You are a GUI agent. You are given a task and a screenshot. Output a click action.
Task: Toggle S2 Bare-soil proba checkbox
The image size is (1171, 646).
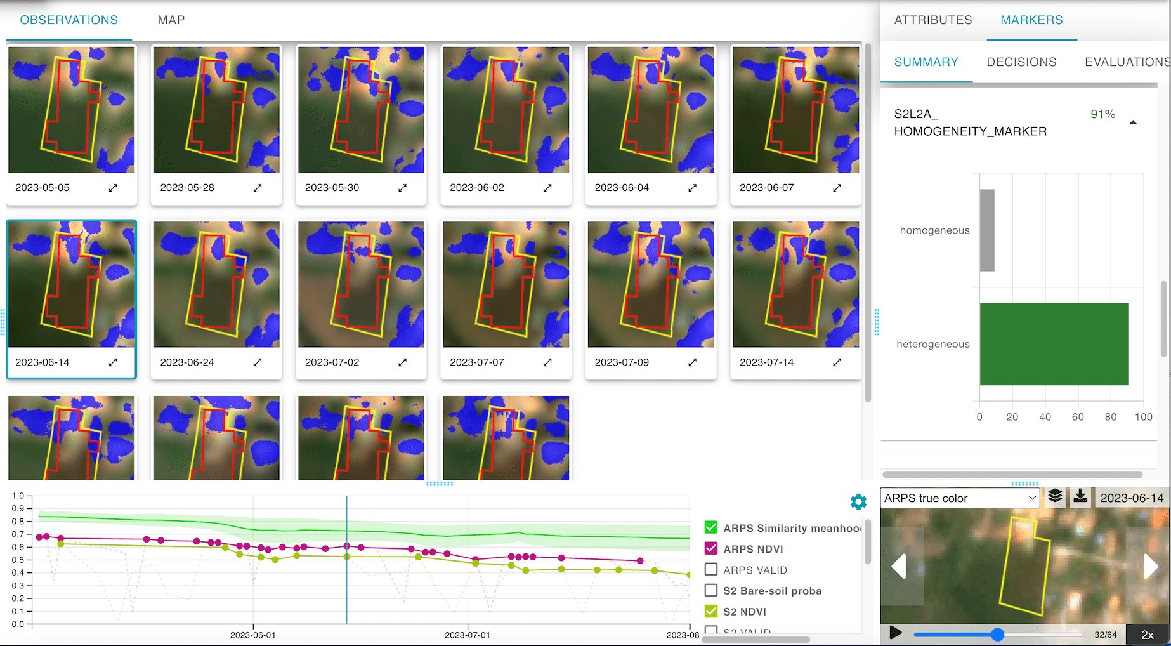pos(711,590)
